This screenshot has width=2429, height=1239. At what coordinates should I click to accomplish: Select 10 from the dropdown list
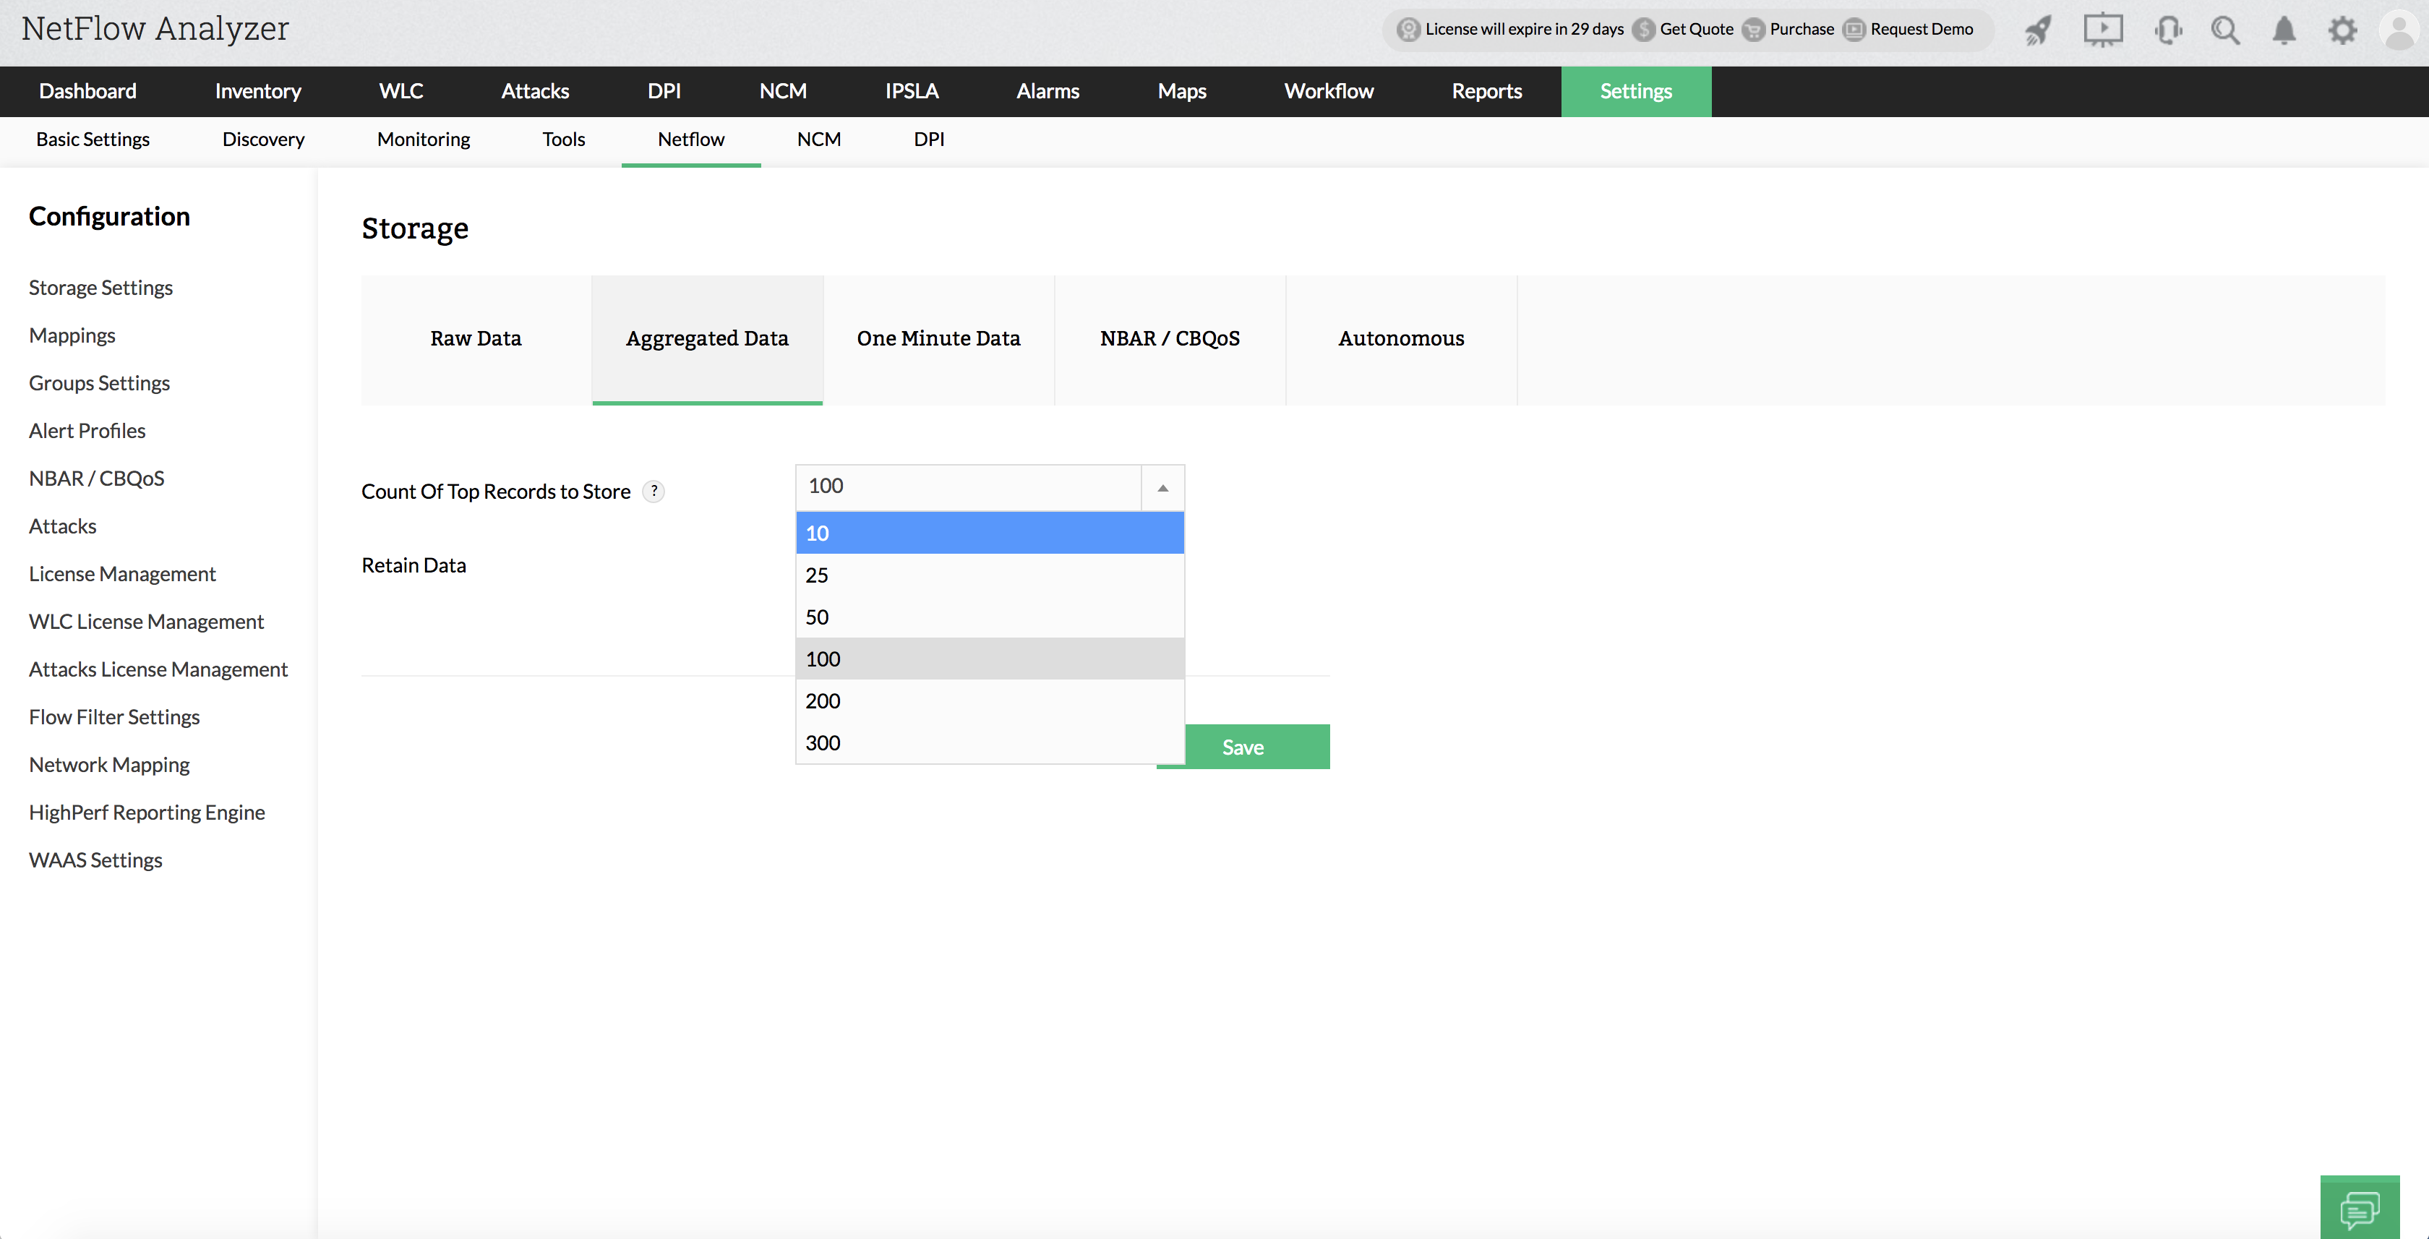point(989,533)
